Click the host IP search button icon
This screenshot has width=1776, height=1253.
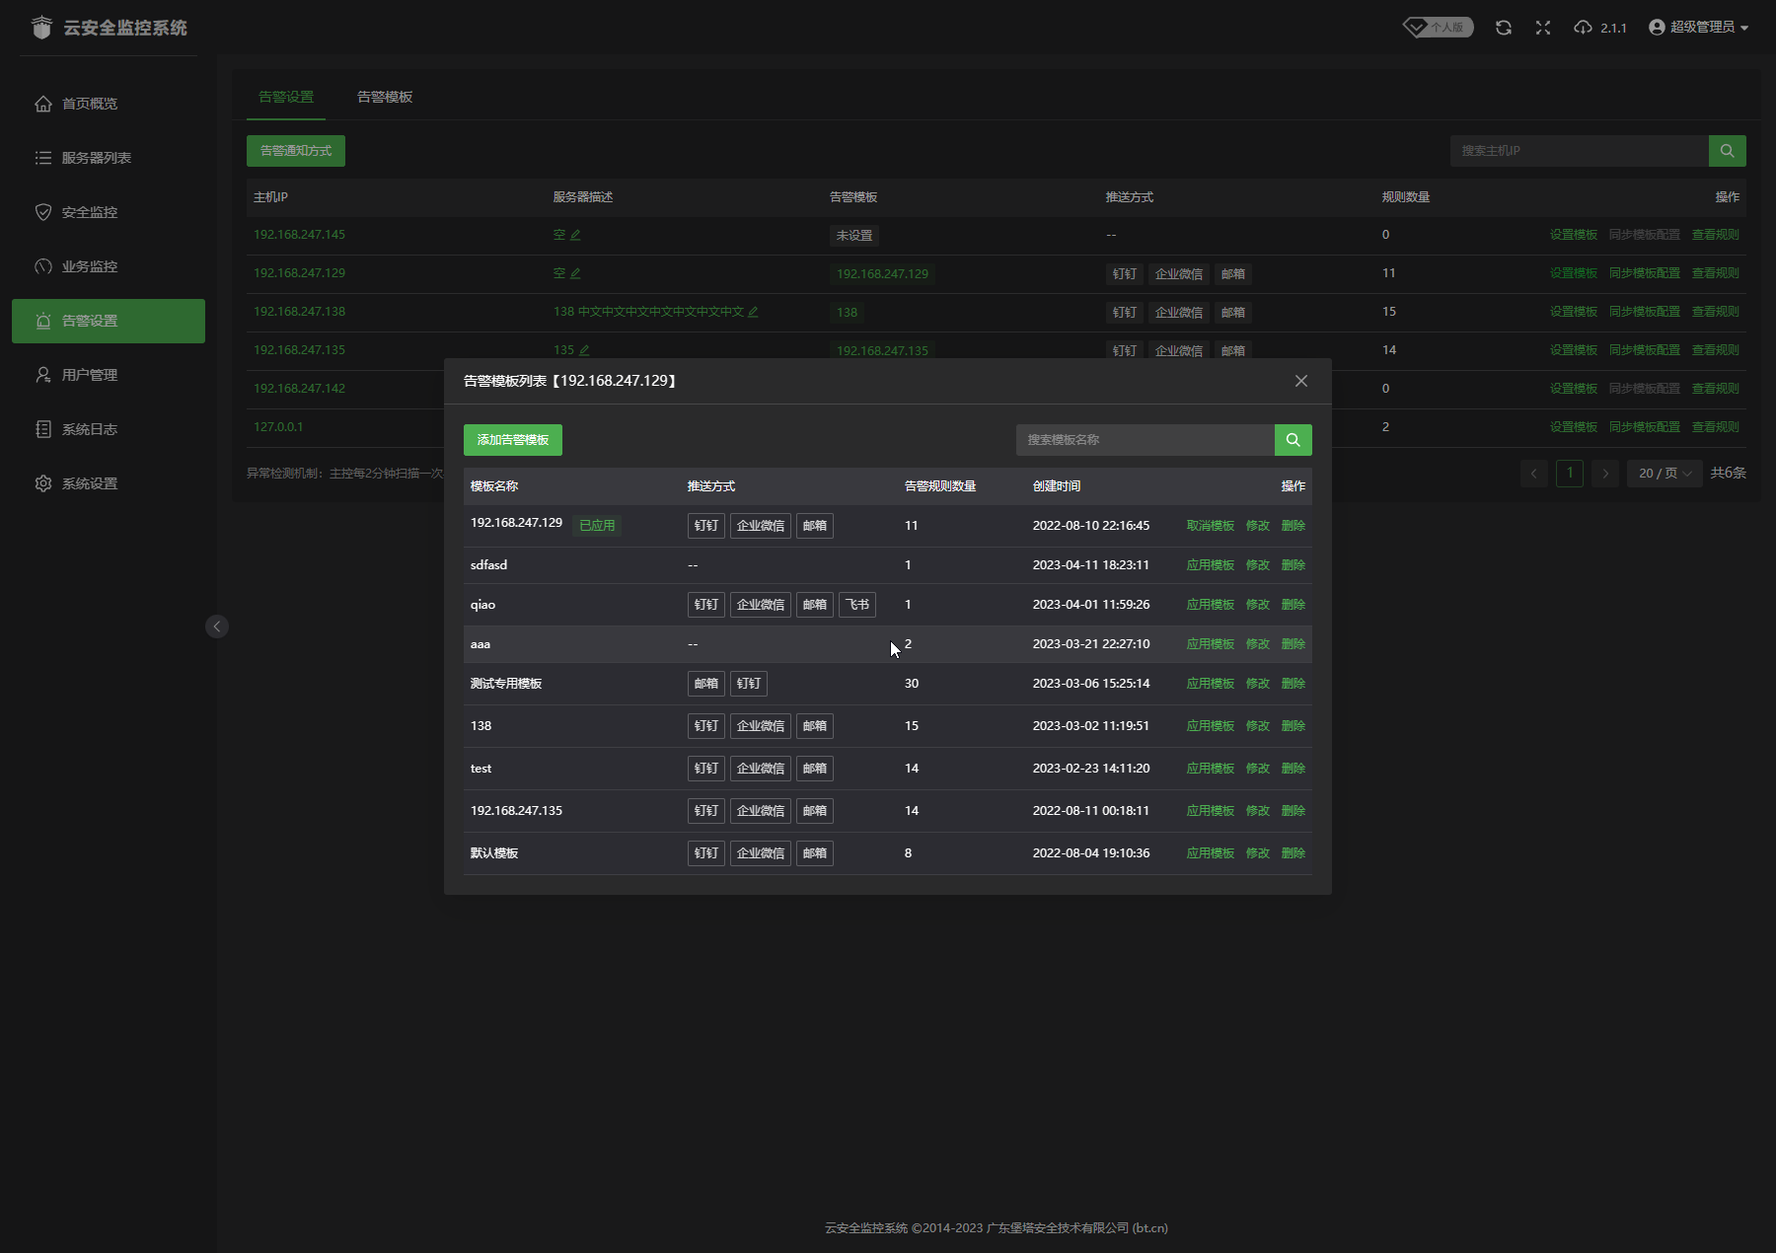pos(1727,151)
